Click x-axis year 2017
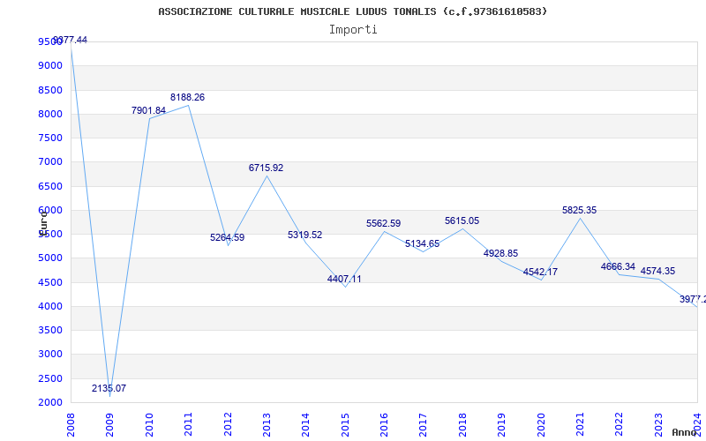706x441 pixels. point(424,425)
